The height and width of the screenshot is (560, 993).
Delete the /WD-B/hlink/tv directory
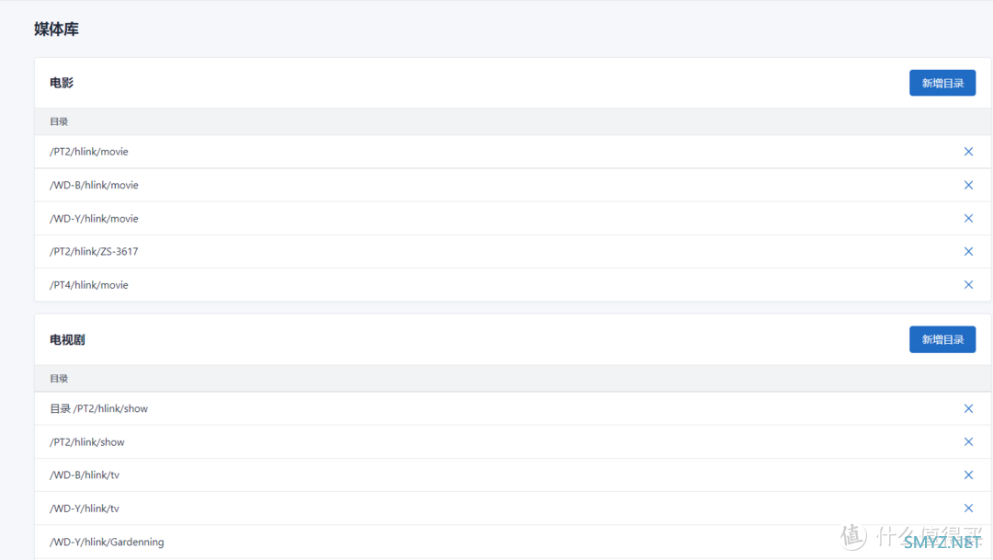(x=968, y=475)
